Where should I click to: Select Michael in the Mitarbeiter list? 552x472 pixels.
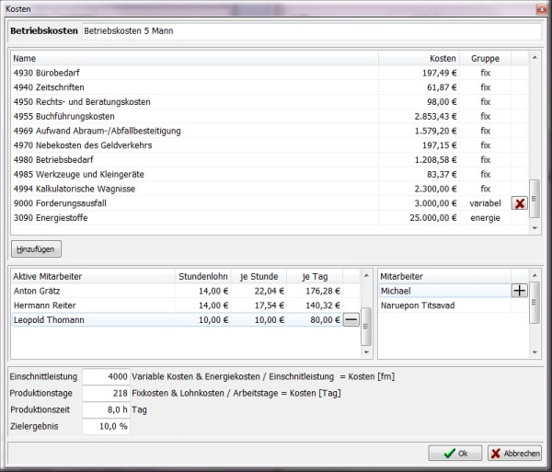[444, 291]
